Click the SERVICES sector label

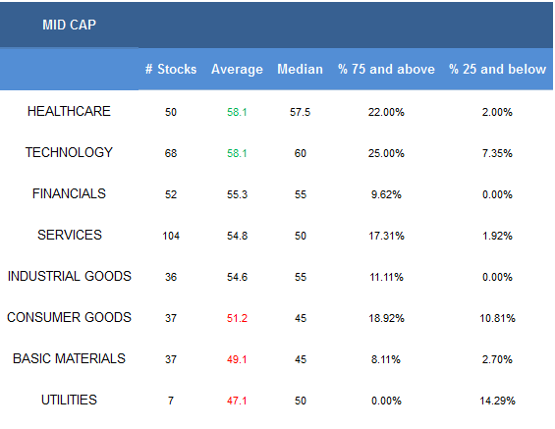[70, 235]
